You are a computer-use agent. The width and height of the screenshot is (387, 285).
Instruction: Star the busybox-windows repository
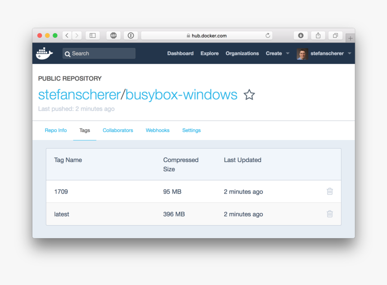click(249, 95)
